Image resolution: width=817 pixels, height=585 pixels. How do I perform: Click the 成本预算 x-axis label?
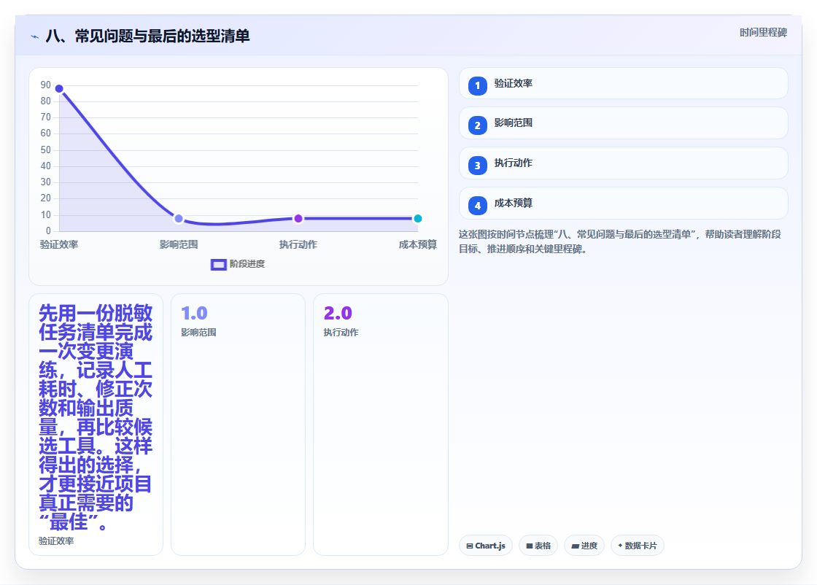coord(418,244)
